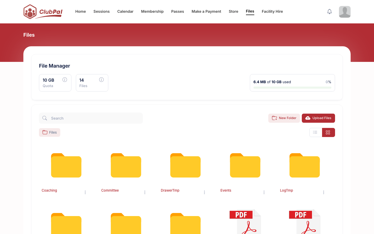Click the Committee folder name
This screenshot has width=374, height=234.
coord(110,190)
